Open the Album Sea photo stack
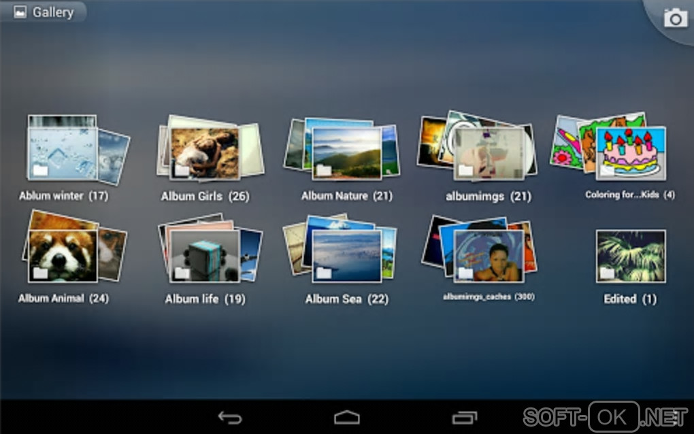694x434 pixels. [340, 249]
